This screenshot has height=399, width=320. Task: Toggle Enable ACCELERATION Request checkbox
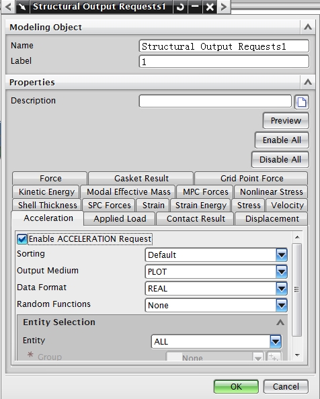[22, 239]
